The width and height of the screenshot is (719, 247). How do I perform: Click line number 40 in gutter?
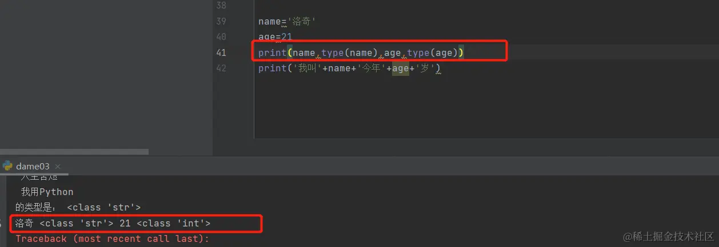[221, 37]
